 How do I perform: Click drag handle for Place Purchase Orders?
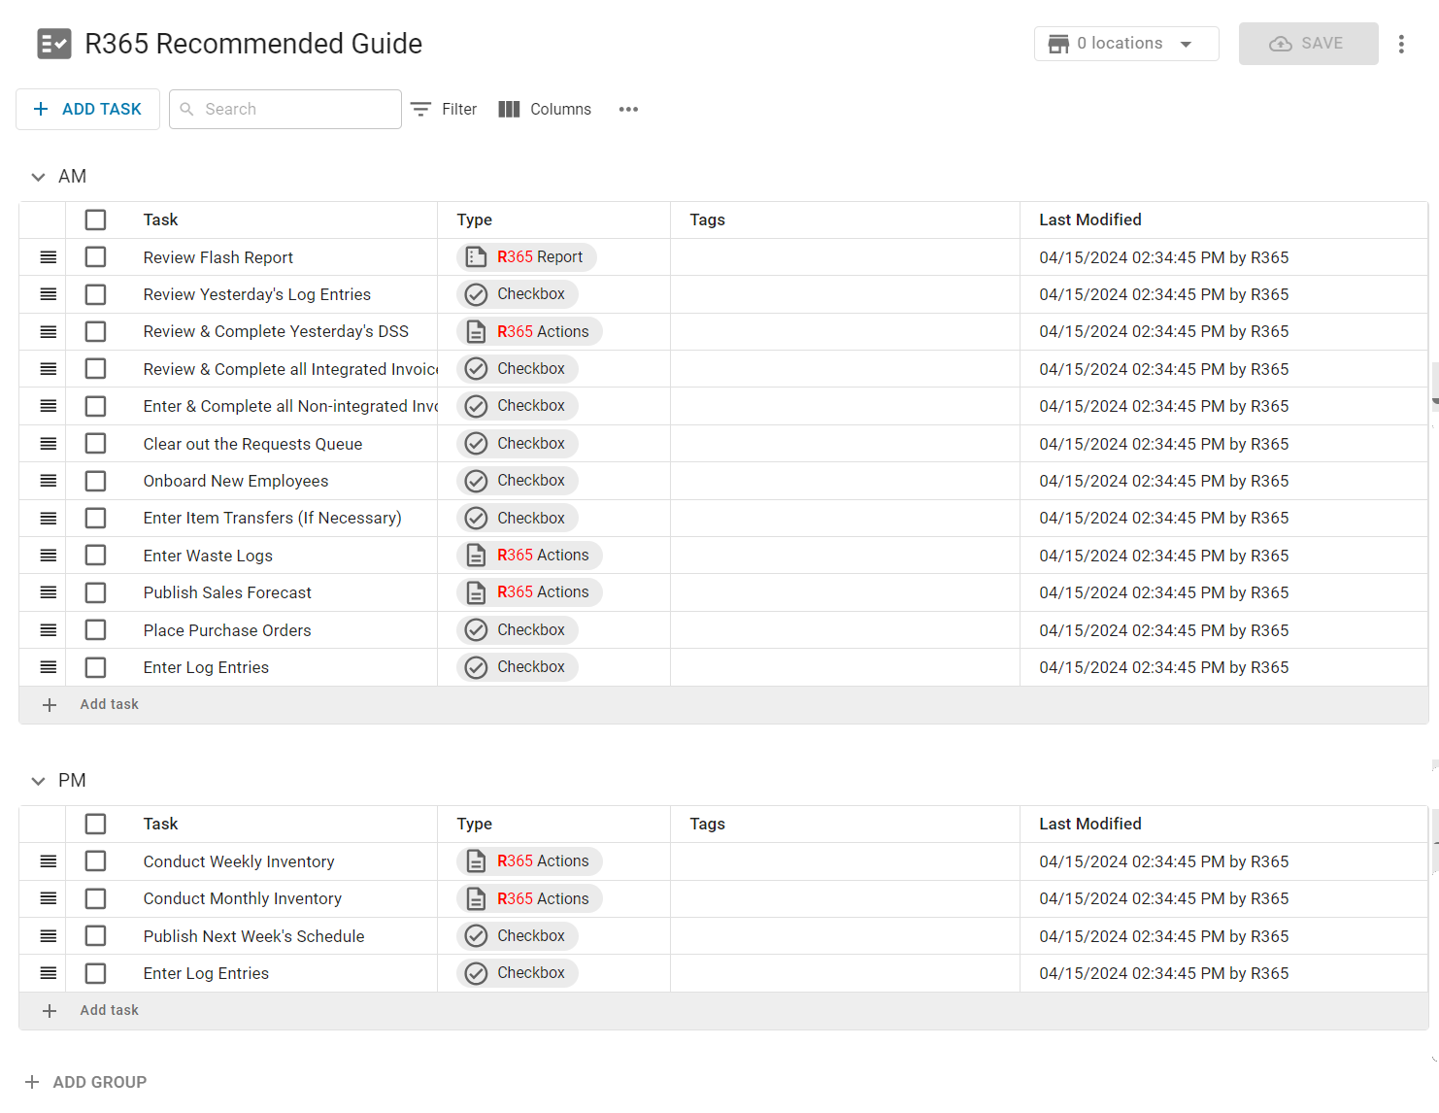(49, 630)
